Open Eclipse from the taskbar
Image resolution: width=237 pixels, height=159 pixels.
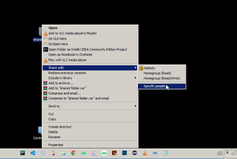[135, 153]
